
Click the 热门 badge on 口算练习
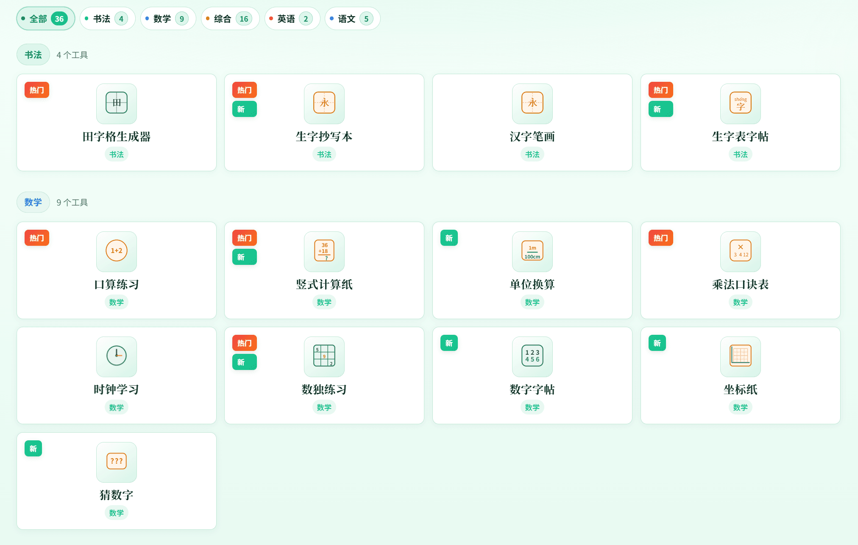coord(37,238)
